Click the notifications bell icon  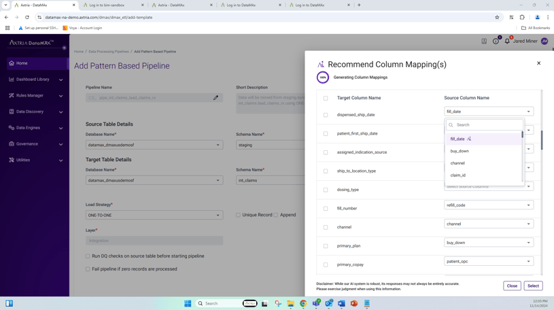pyautogui.click(x=507, y=41)
